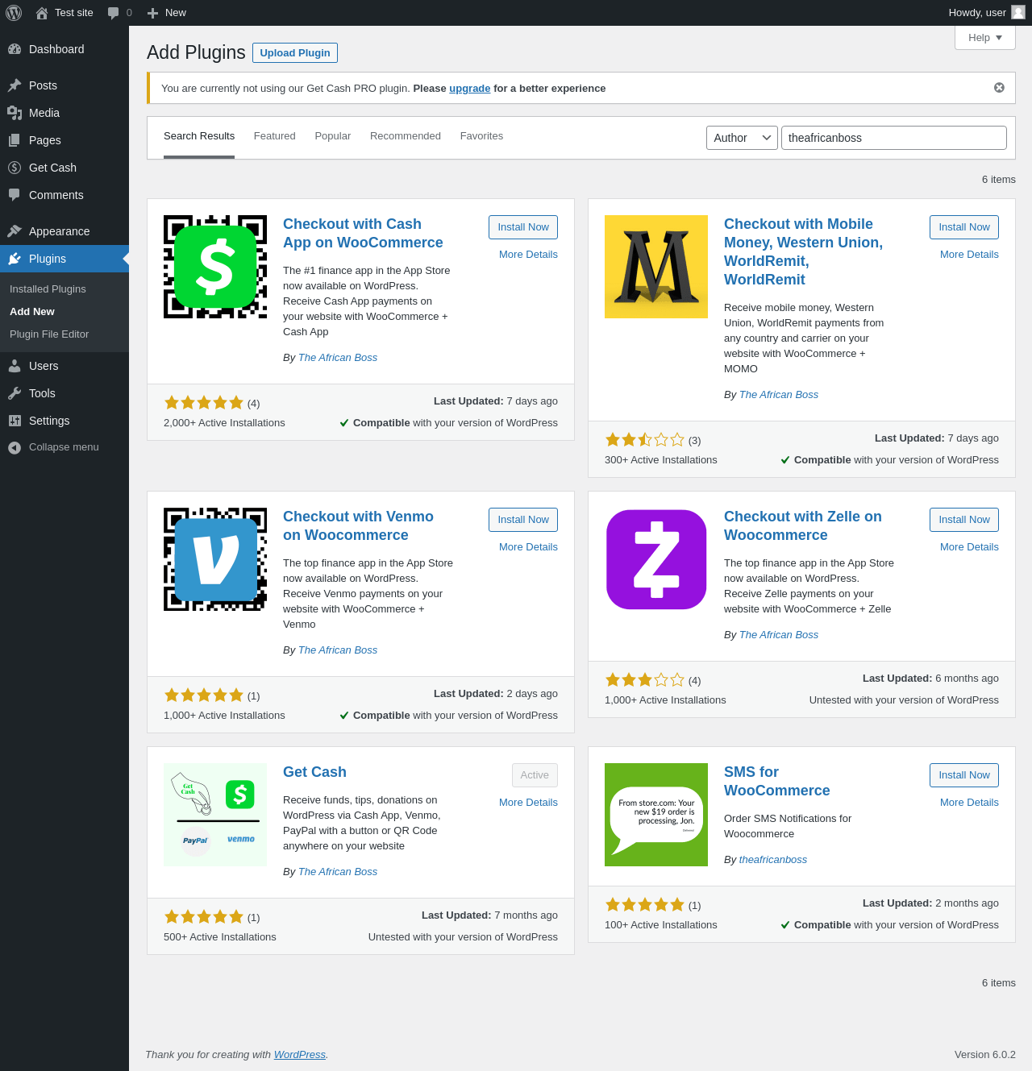Open Tools menu in sidebar
The width and height of the screenshot is (1032, 1071).
tap(64, 393)
